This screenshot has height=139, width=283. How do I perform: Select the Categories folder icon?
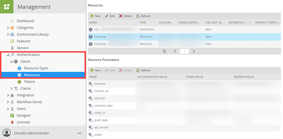click(x=12, y=28)
